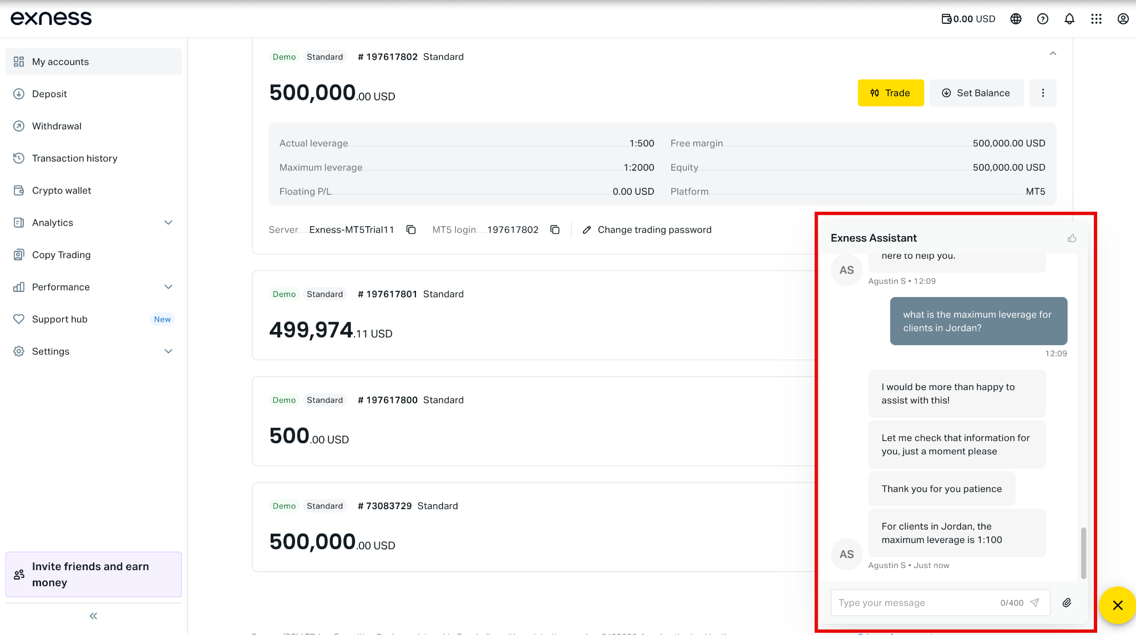The height and width of the screenshot is (635, 1136).
Task: Collapse the sidebar with double chevron
Action: [94, 616]
